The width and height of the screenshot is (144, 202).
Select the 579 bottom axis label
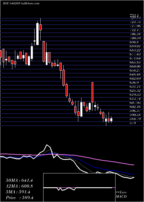133,123
